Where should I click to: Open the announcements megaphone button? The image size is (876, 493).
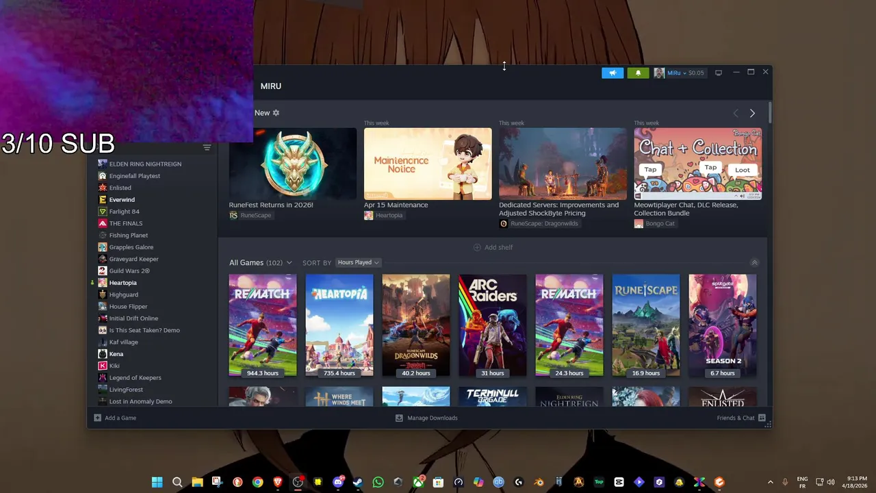(x=613, y=73)
